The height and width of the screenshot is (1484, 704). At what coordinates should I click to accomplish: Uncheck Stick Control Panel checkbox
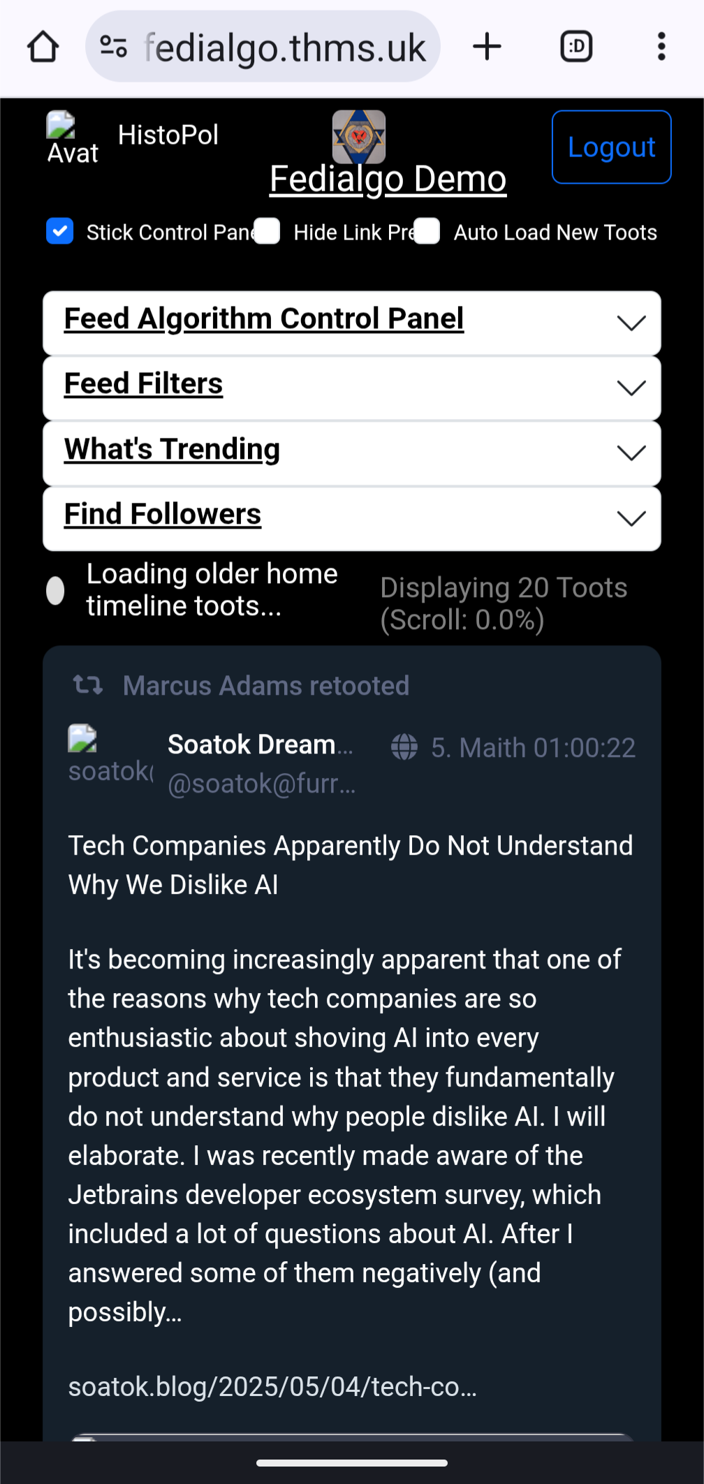point(60,231)
